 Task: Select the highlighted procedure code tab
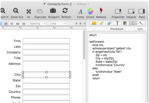pyautogui.click(x=133, y=23)
